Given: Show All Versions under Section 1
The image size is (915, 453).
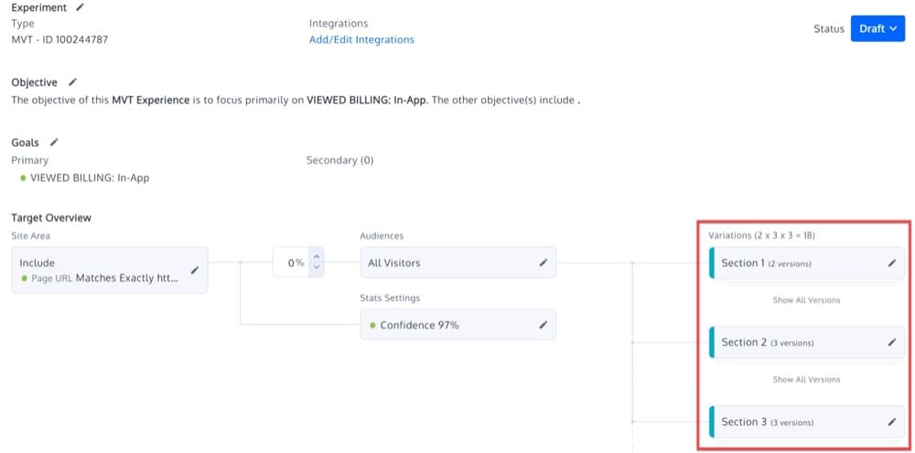Looking at the screenshot, I should (806, 300).
